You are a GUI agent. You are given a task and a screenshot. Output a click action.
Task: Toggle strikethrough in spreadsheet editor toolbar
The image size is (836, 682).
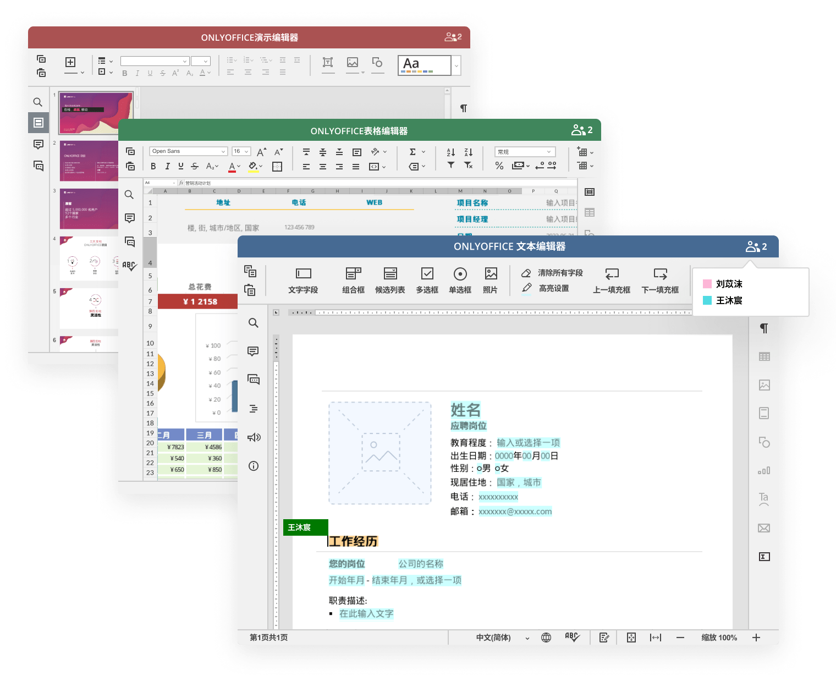tap(195, 166)
